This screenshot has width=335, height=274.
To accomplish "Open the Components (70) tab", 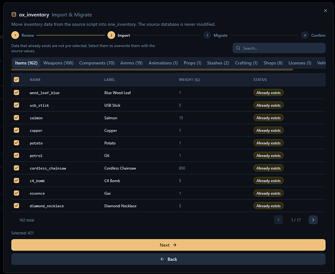I will coord(97,63).
